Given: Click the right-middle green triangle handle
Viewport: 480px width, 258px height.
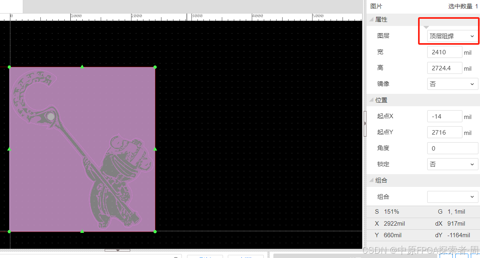Looking at the screenshot, I should coord(155,149).
